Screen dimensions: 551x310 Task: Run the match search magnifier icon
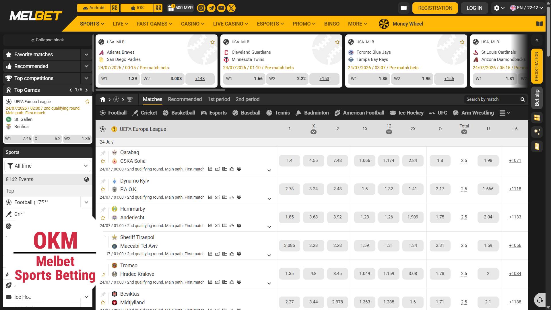pyautogui.click(x=523, y=99)
